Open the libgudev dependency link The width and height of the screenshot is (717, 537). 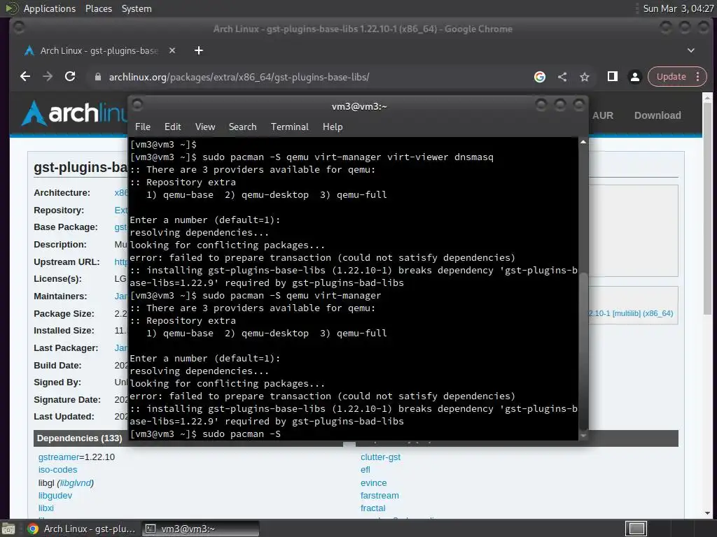coord(55,496)
